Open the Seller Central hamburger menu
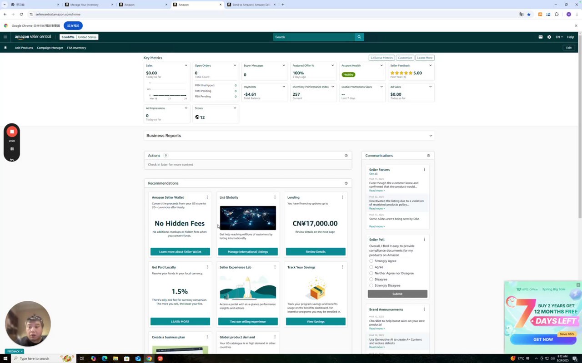The width and height of the screenshot is (582, 363). 5,37
